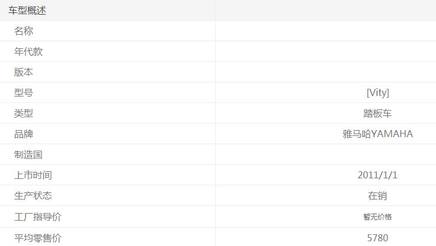Click the 型号 row label

(24, 93)
